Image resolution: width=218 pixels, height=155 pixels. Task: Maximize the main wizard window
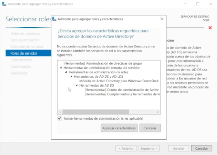point(198,4)
